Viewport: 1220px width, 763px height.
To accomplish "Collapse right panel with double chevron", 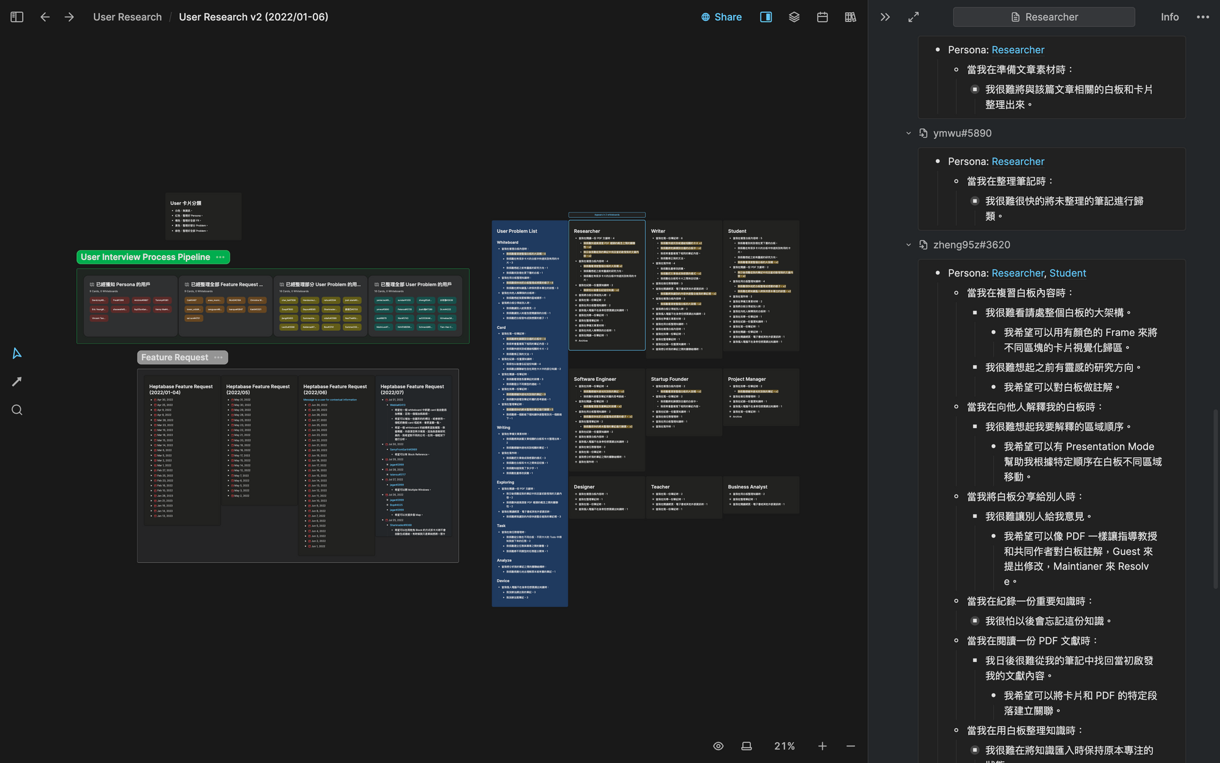I will 885,17.
